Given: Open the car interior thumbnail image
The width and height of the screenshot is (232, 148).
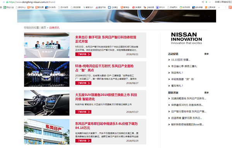Looking at the screenshot, I should 47,103.
